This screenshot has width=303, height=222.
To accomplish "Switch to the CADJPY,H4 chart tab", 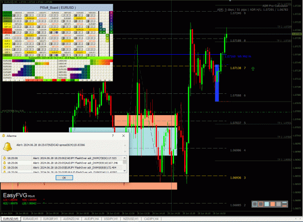I will click(x=151, y=219).
